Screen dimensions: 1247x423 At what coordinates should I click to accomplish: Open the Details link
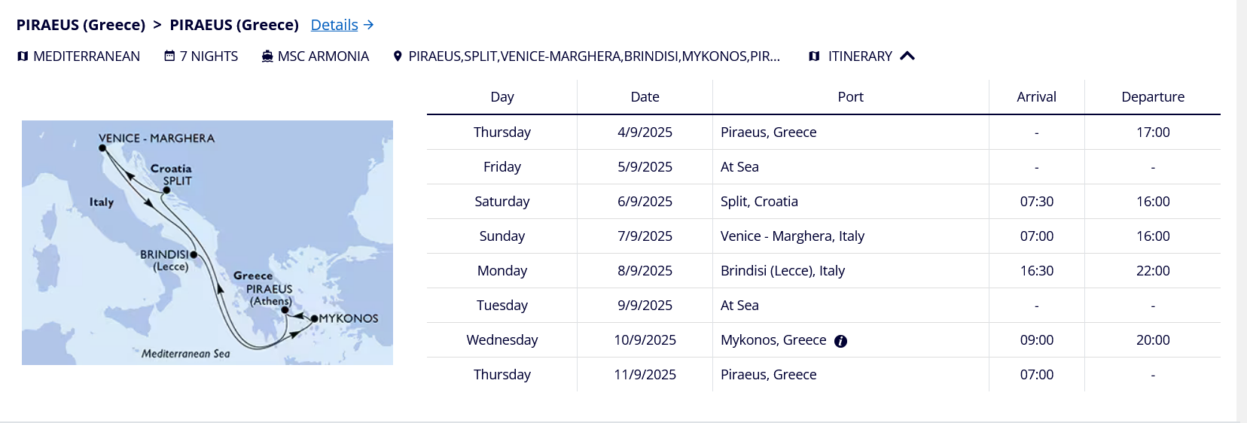334,25
